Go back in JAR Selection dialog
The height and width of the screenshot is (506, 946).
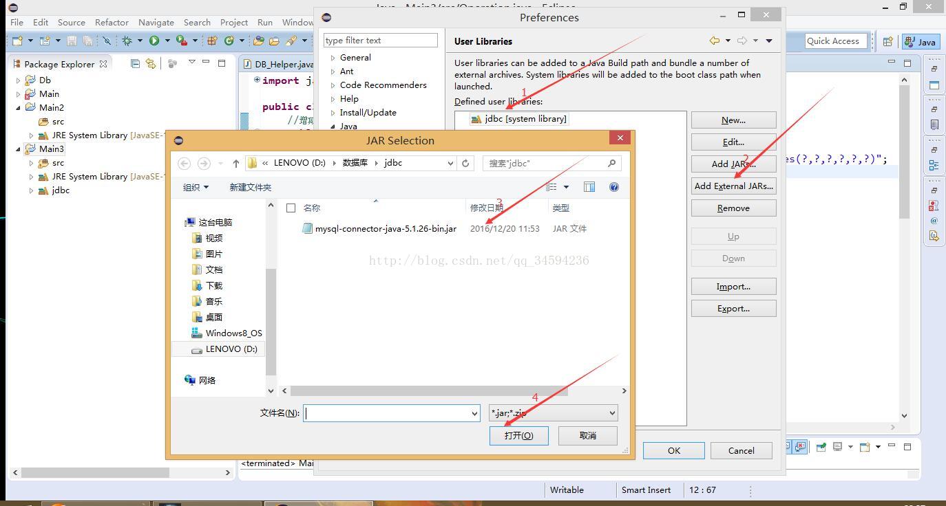coord(184,163)
